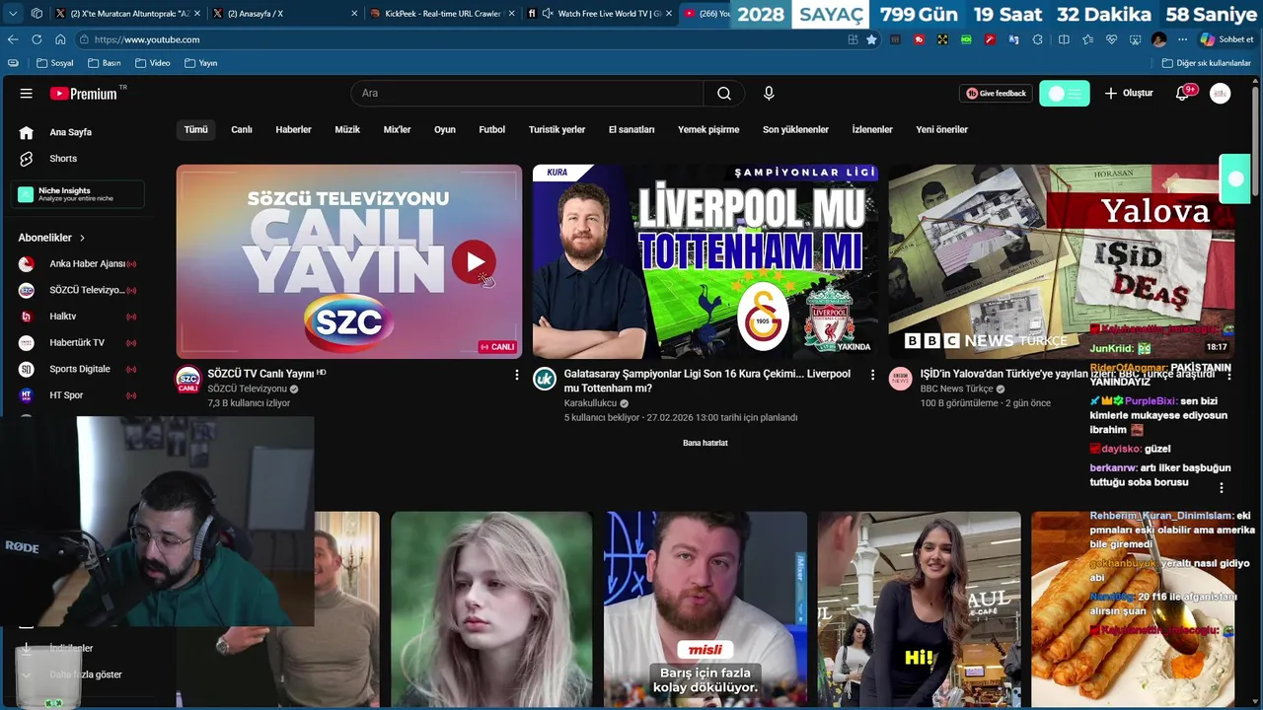This screenshot has width=1263, height=710.
Task: Click the youtube.com address bar
Action: click(x=464, y=39)
